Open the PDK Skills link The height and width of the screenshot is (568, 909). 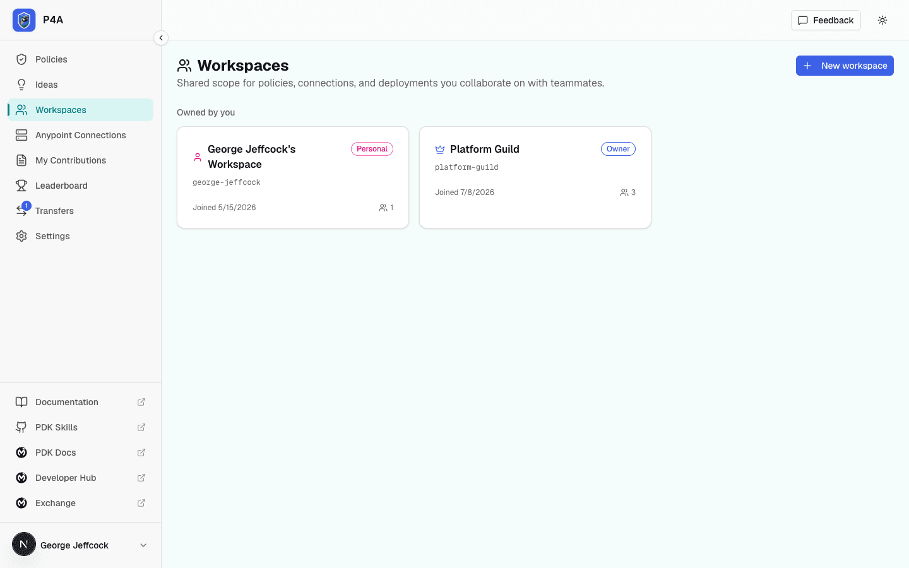point(81,427)
